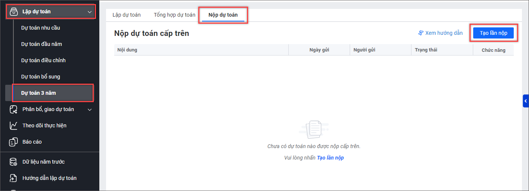Select Dự toán nhu cầu in sidebar

(41, 28)
